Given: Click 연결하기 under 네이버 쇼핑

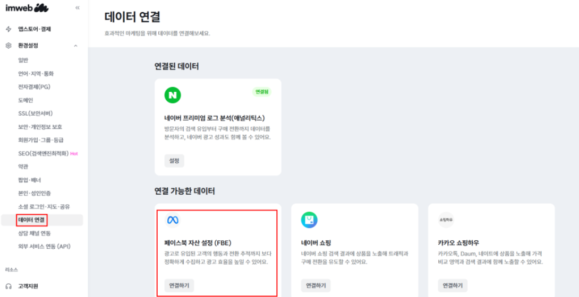Looking at the screenshot, I should pyautogui.click(x=316, y=285).
